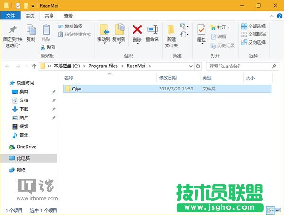The image size is (284, 215).
Task: Click the Paste (粘贴) clipboard icon
Action: [46, 29]
